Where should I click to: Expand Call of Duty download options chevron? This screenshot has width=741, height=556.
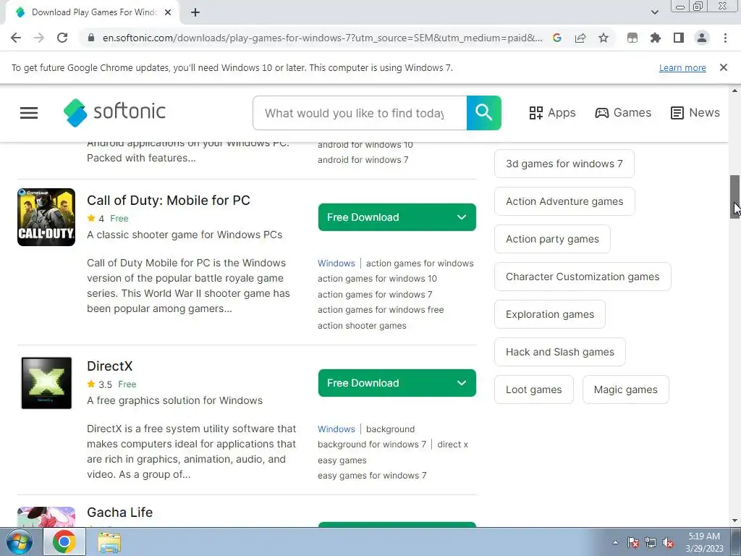pos(461,217)
